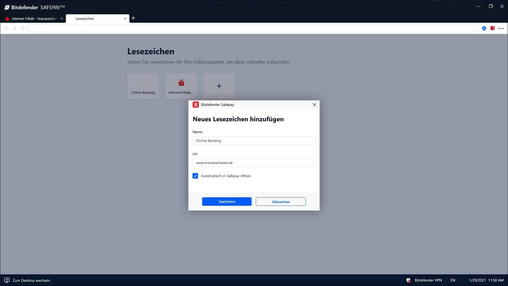This screenshot has height=286, width=508.
Task: Click the Bitdefender B logo in dialog
Action: (x=196, y=105)
